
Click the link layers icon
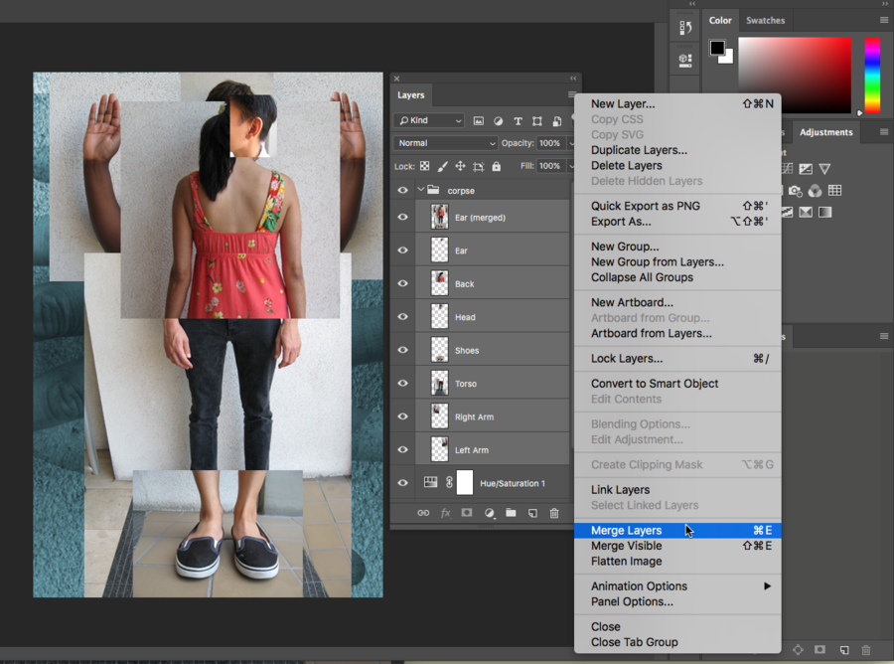click(423, 513)
